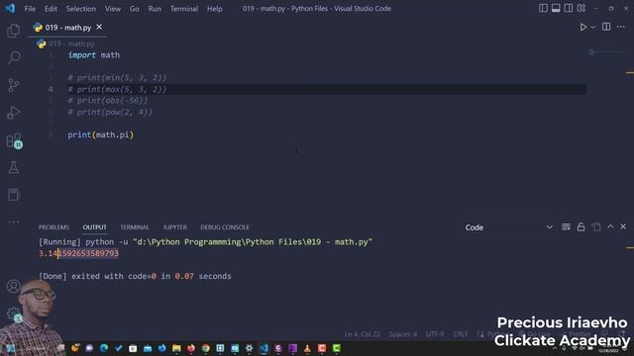Viewport: 634px width, 356px height.
Task: Click Ln 4, Col 22 in status bar
Action: point(363,334)
